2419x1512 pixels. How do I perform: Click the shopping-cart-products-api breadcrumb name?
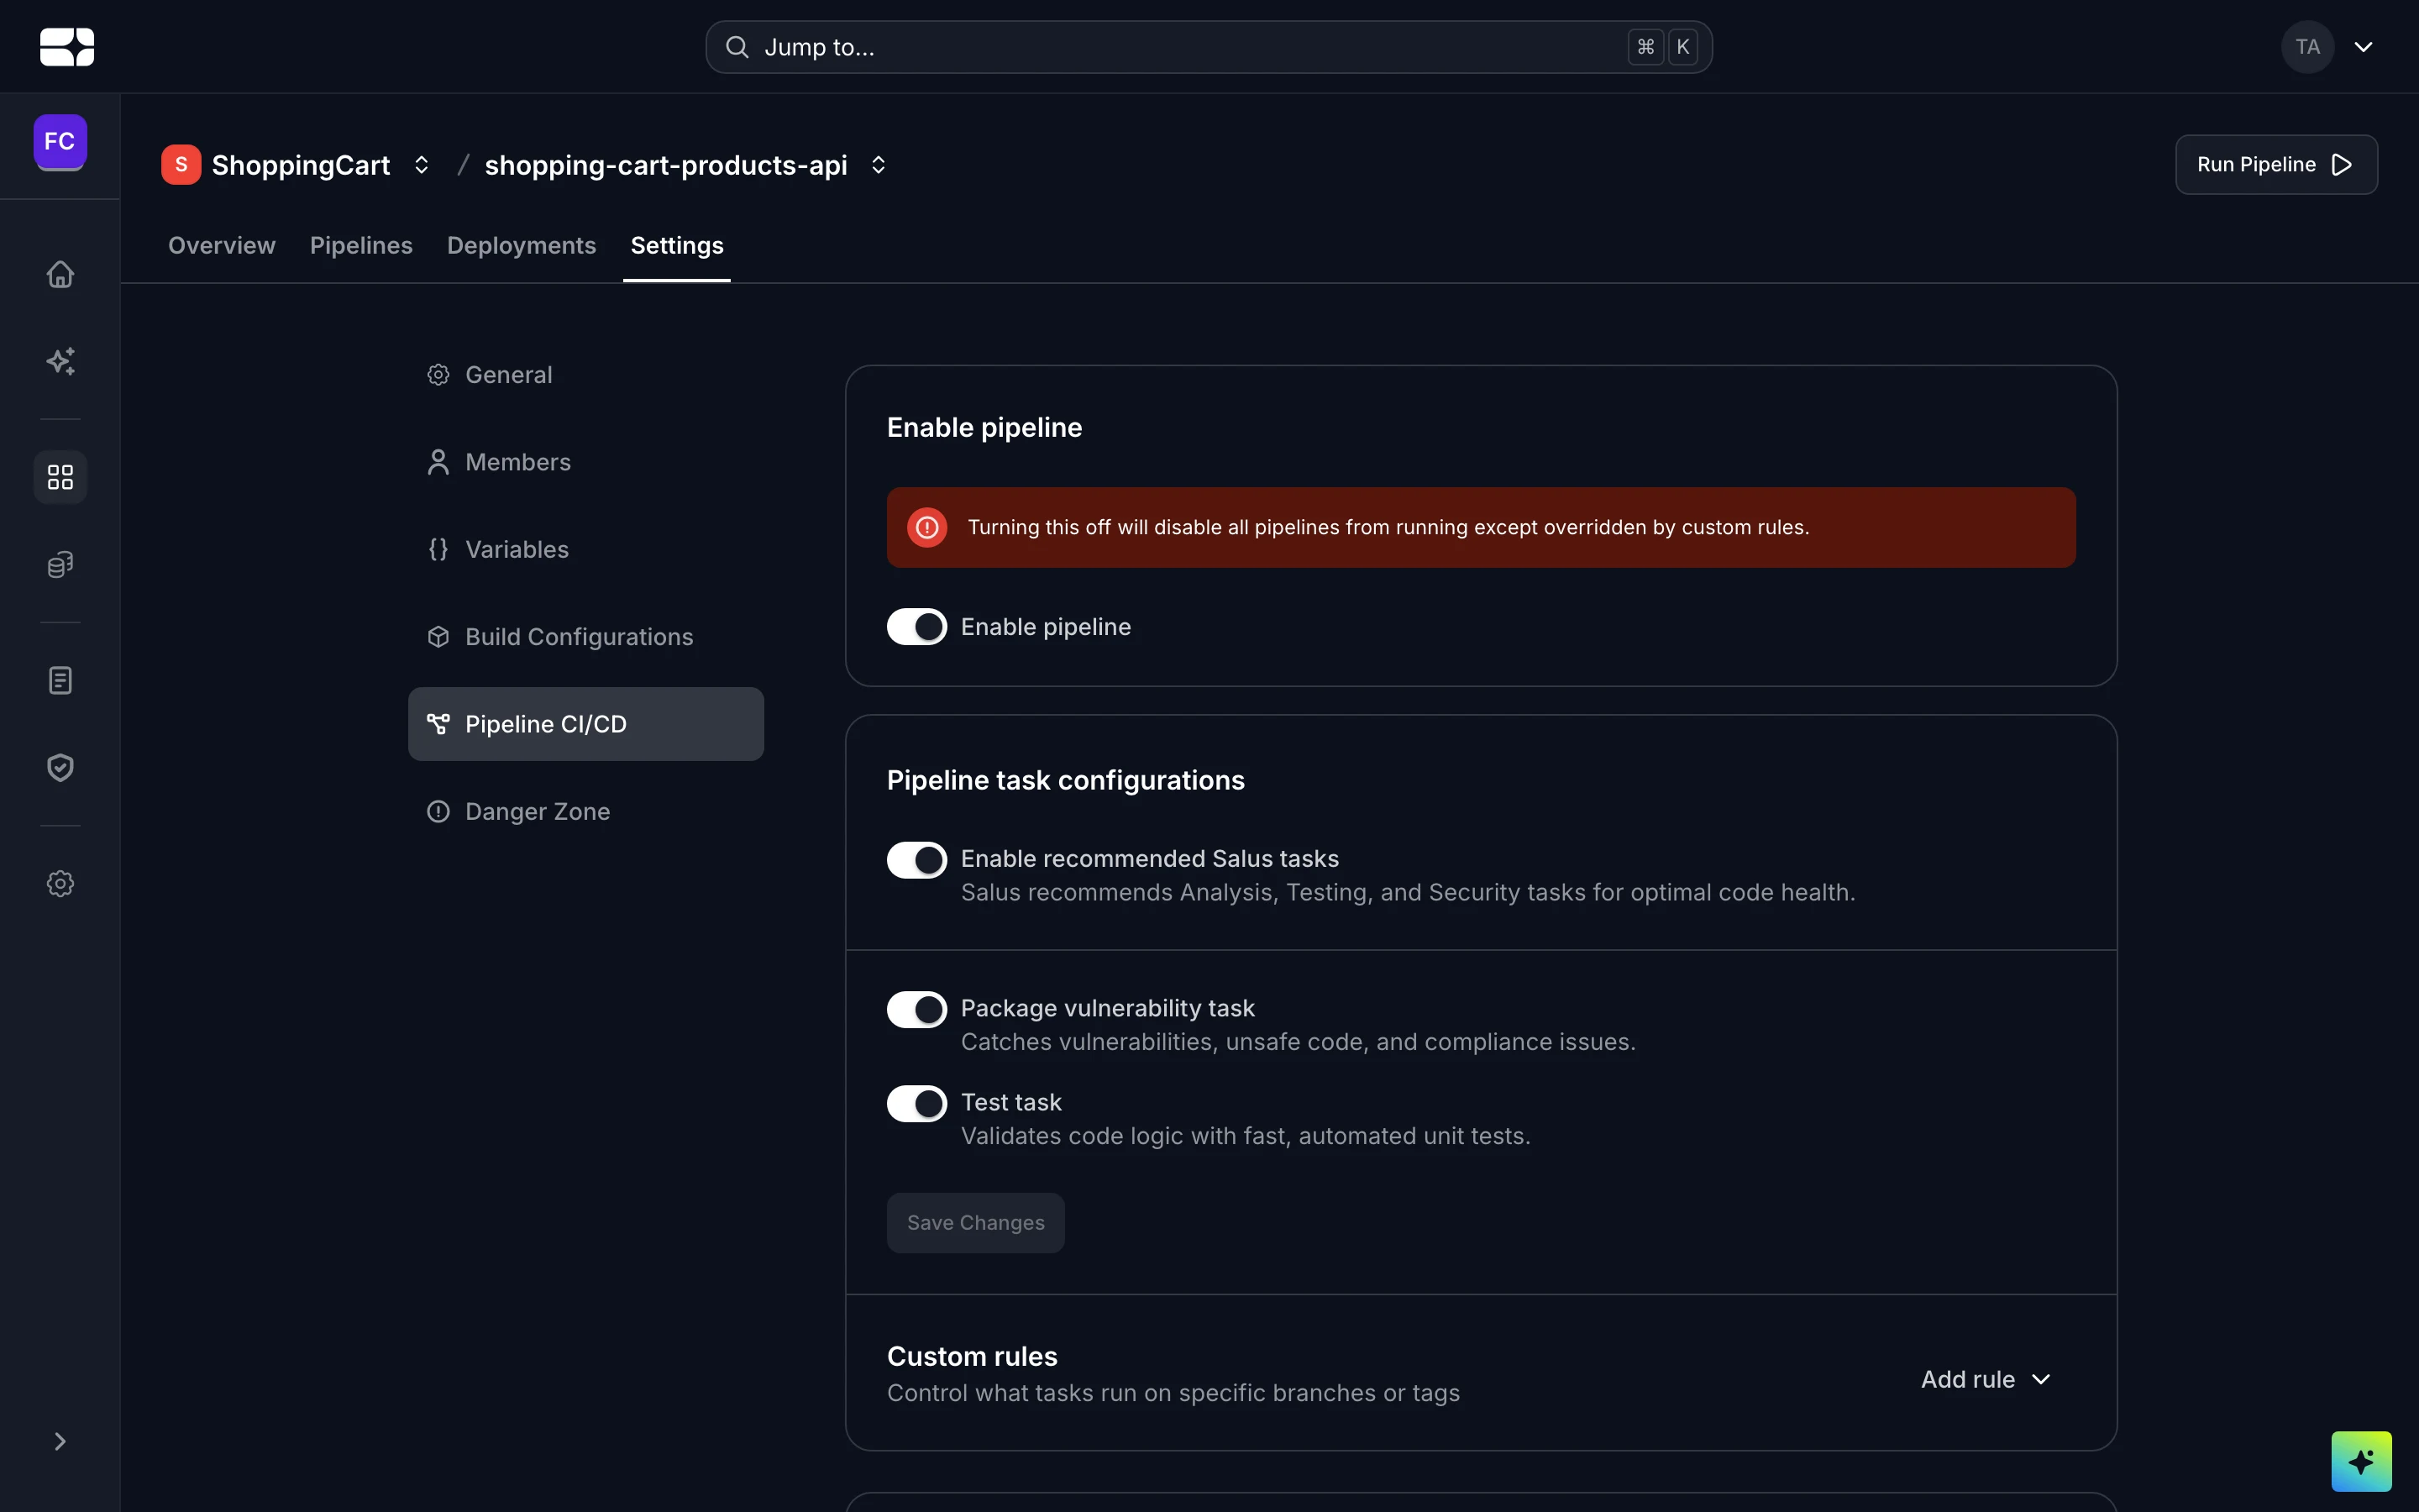coord(666,165)
